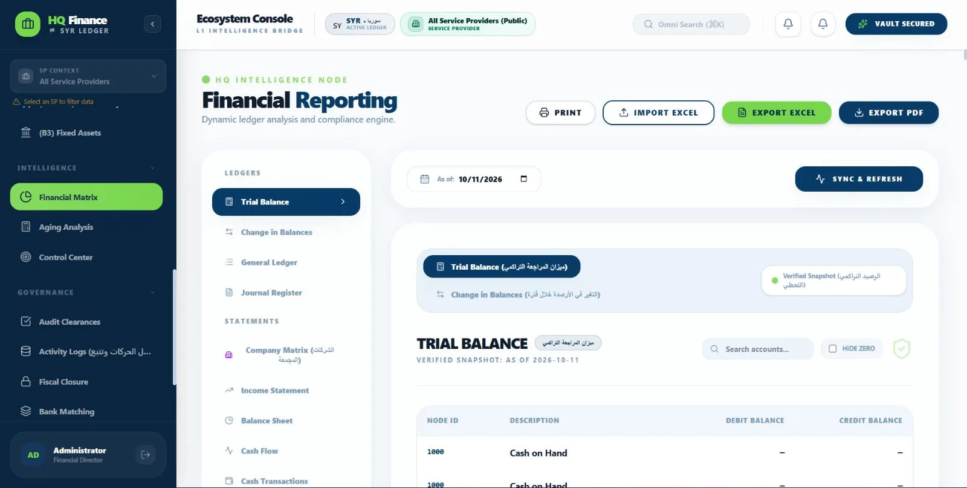Click the calendar picker icon in date field
Viewport: 967px width, 488px height.
click(523, 178)
